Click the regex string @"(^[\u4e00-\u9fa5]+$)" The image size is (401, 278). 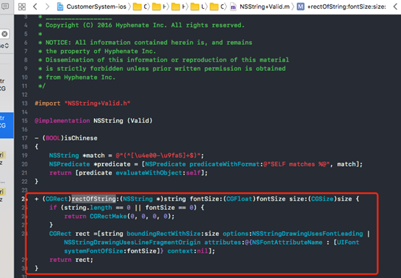tap(158, 156)
